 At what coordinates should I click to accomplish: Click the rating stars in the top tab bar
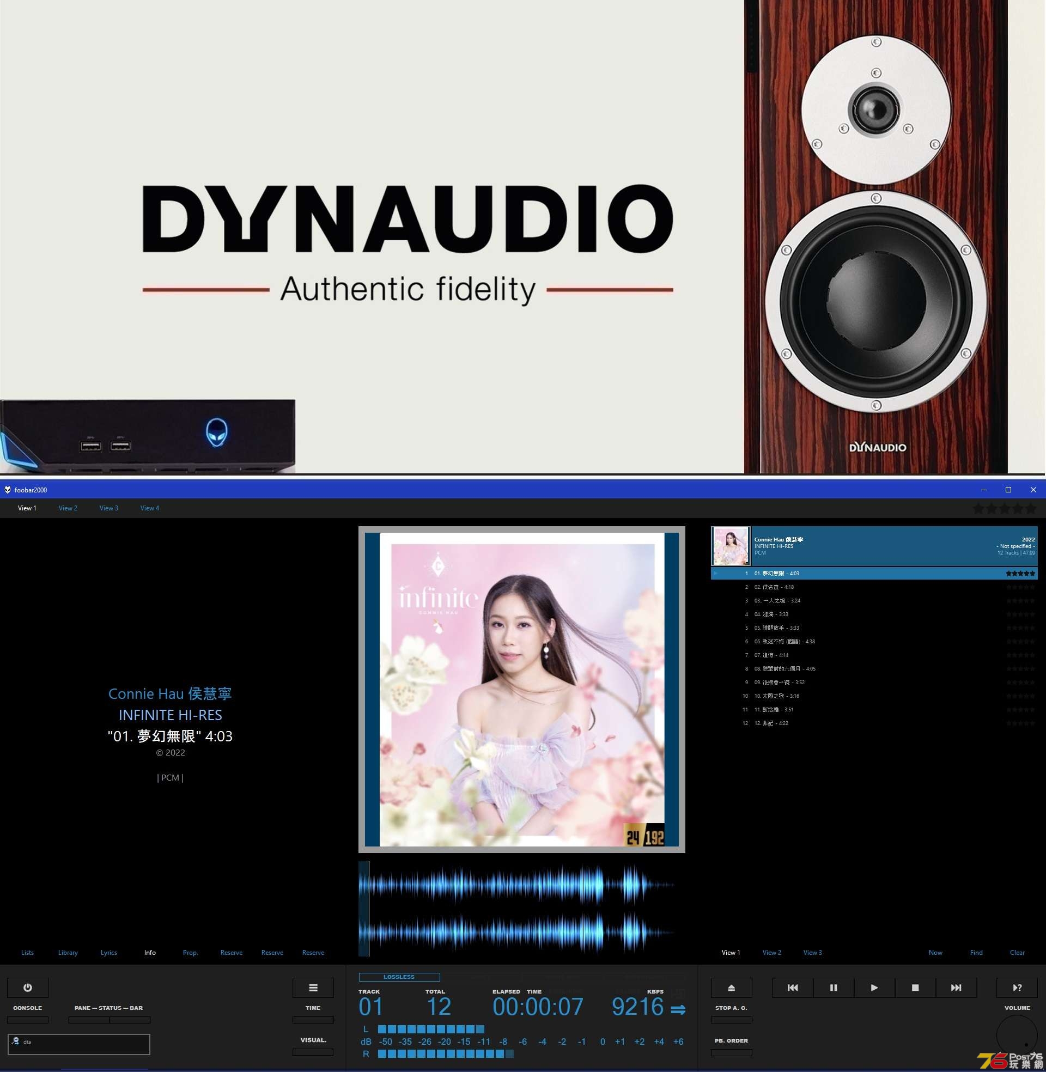(1004, 509)
